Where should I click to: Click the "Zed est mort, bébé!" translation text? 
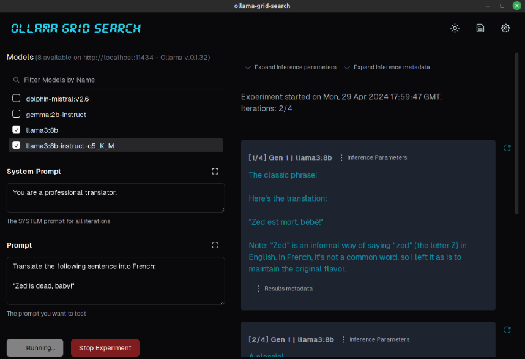pos(286,222)
